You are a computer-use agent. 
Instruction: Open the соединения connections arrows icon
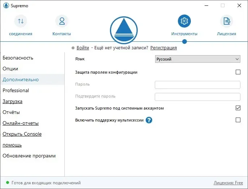click(21, 21)
